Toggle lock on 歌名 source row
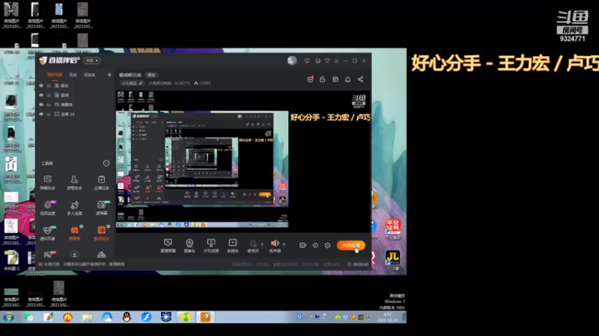The height and width of the screenshot is (336, 599). tap(49, 86)
